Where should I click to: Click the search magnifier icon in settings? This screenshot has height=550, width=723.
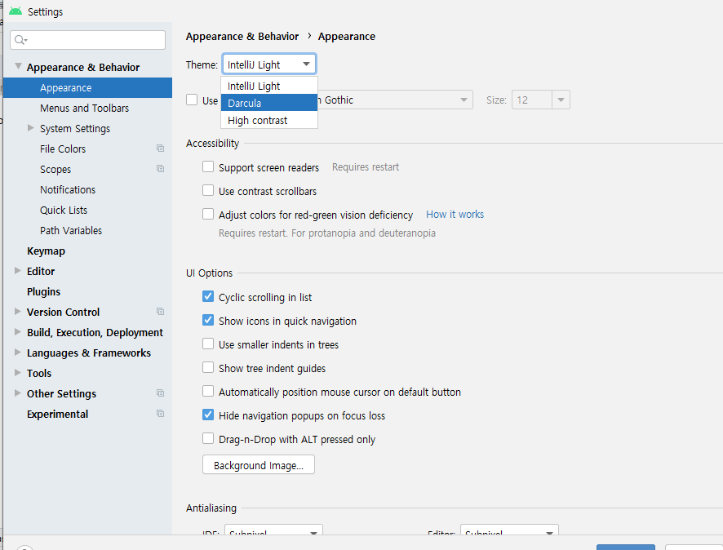pyautogui.click(x=20, y=40)
